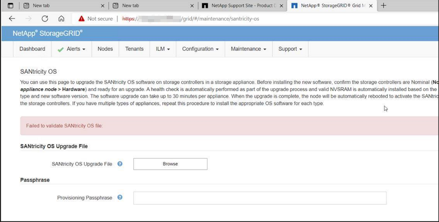439x222 pixels.
Task: Click Browse to choose upgrade file
Action: pyautogui.click(x=170, y=164)
